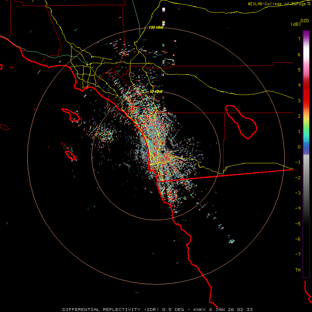Click the 0.5 DEG elevation text in caption

click(x=173, y=310)
